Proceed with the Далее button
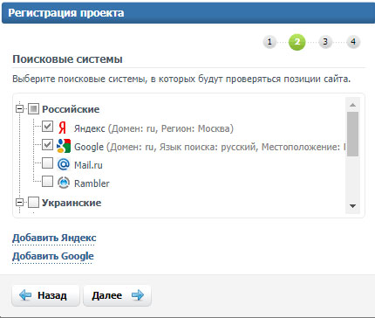The image size is (375, 318). click(117, 295)
